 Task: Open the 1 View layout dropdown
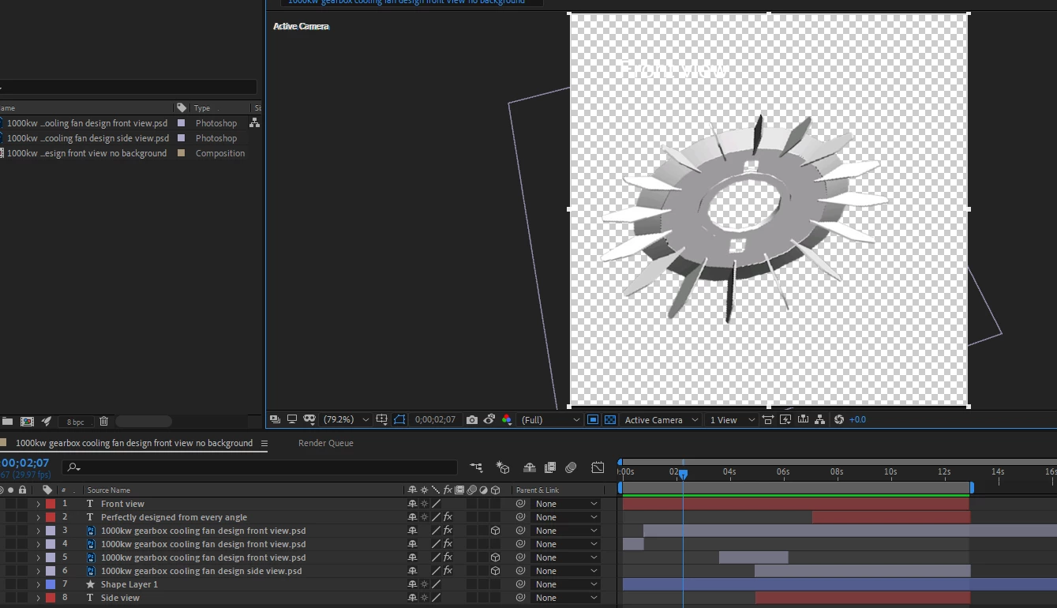coord(732,420)
